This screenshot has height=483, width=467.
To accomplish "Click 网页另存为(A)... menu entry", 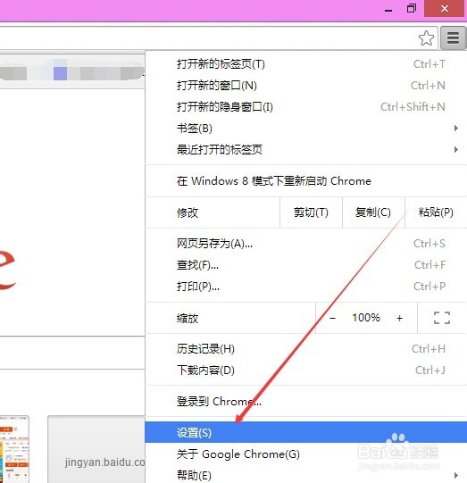I will [306, 244].
